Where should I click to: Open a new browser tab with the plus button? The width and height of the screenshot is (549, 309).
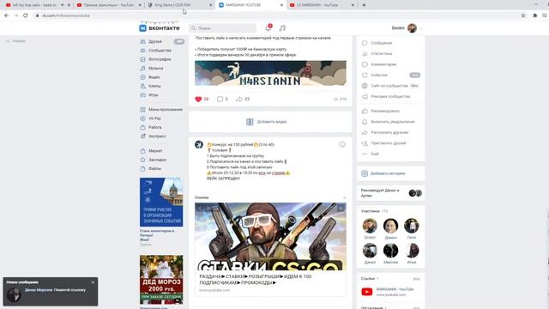(x=364, y=5)
